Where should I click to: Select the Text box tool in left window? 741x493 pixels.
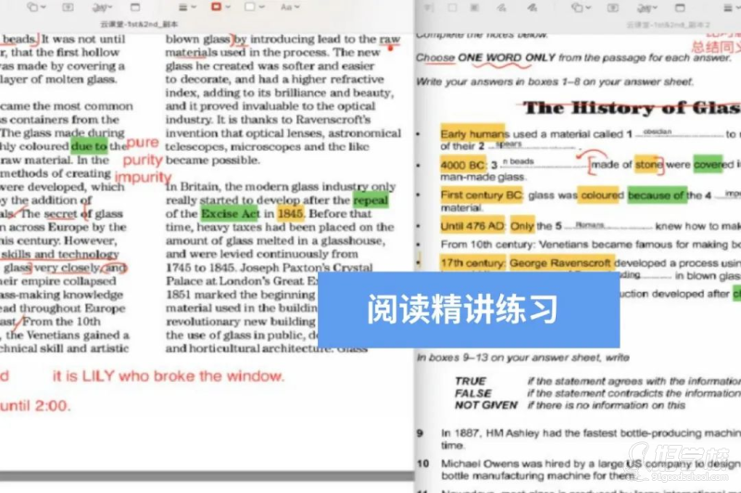68,6
